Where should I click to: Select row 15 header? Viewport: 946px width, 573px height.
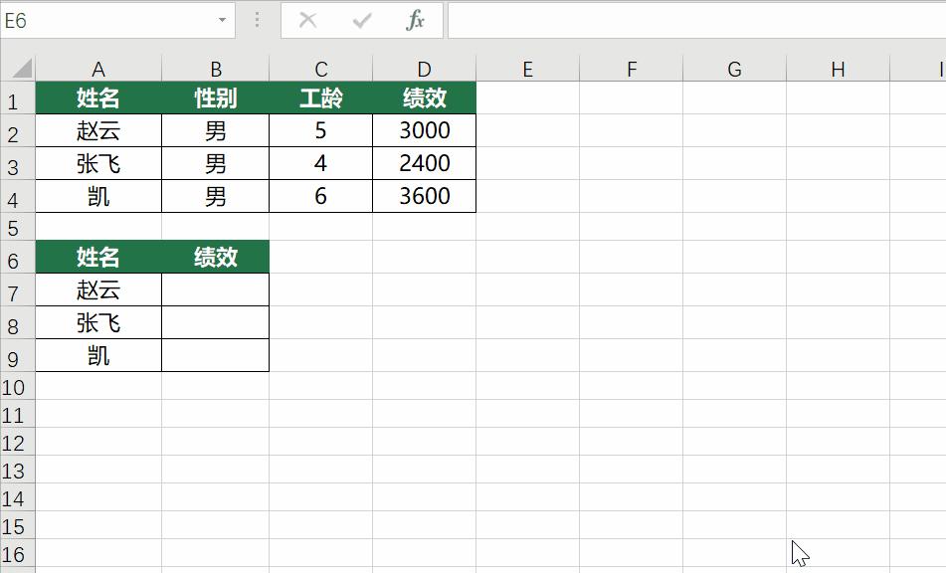click(x=18, y=524)
